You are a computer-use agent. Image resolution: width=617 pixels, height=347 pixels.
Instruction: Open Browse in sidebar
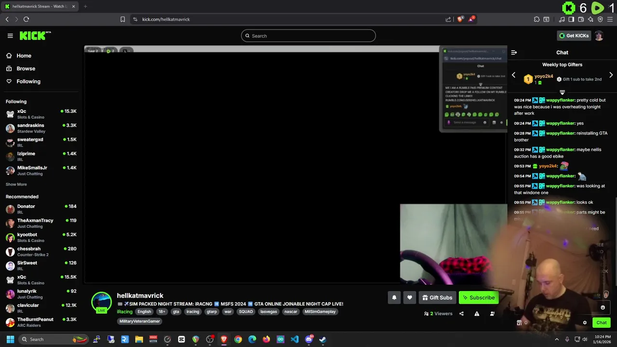pyautogui.click(x=20, y=68)
